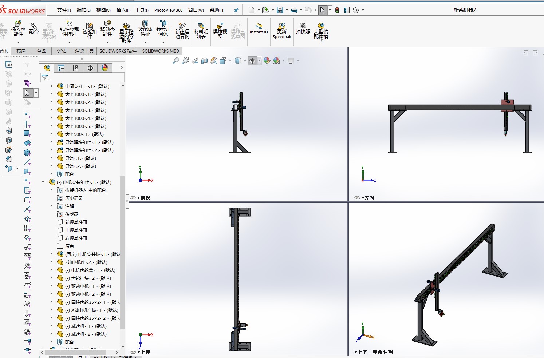This screenshot has height=358, width=544.
Task: Expand 导轨滑块组件<1> tree node
Action: tap(51, 142)
